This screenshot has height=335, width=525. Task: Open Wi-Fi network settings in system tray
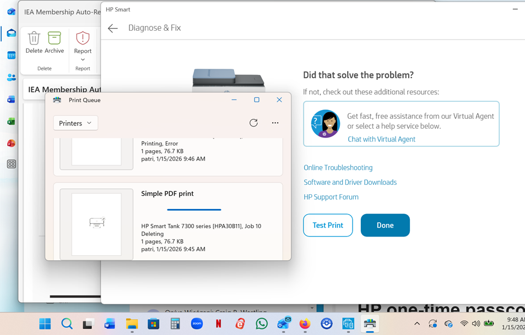464,323
